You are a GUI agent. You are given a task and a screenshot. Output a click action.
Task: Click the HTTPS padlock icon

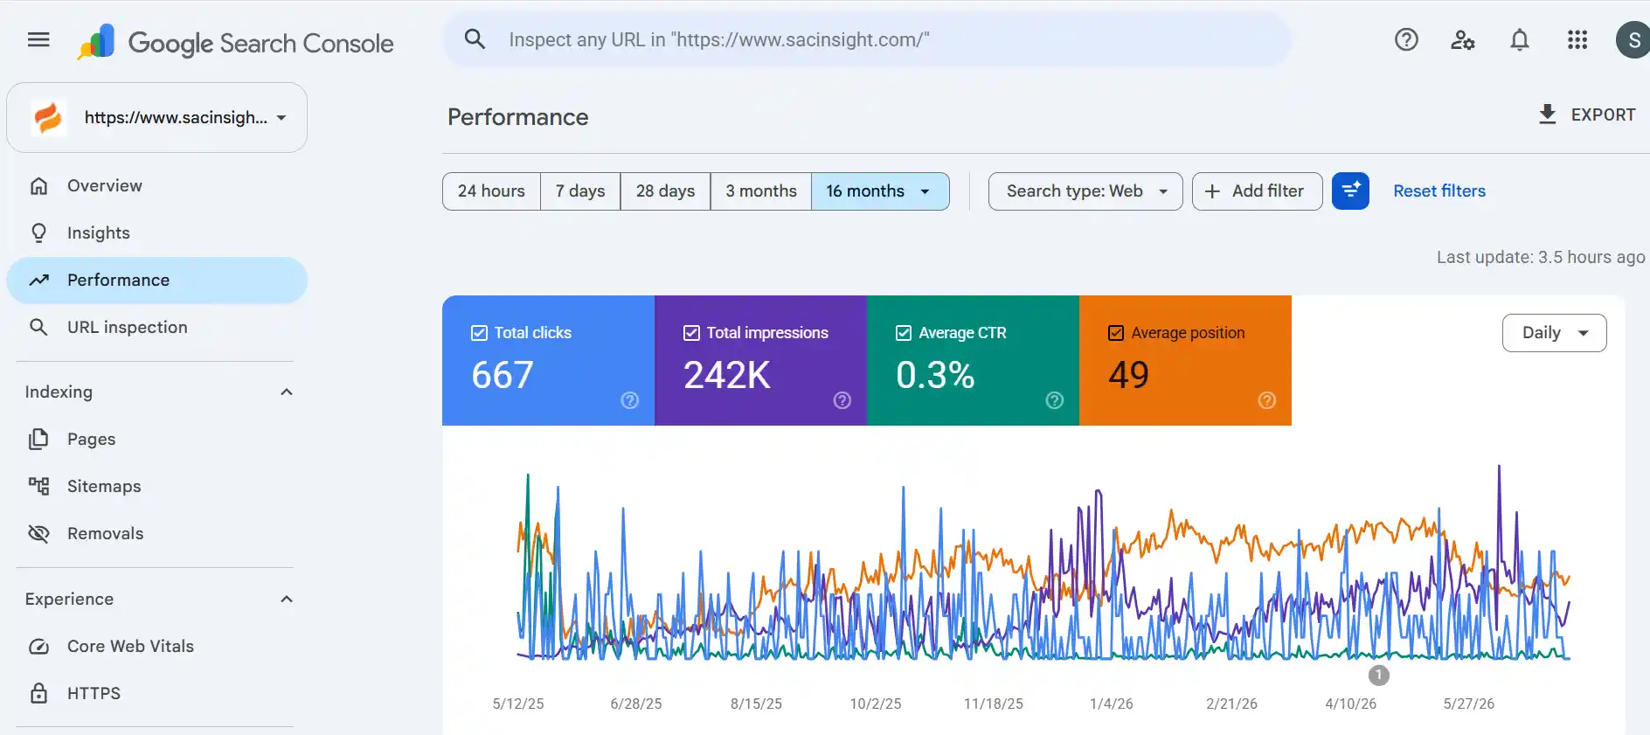click(38, 694)
